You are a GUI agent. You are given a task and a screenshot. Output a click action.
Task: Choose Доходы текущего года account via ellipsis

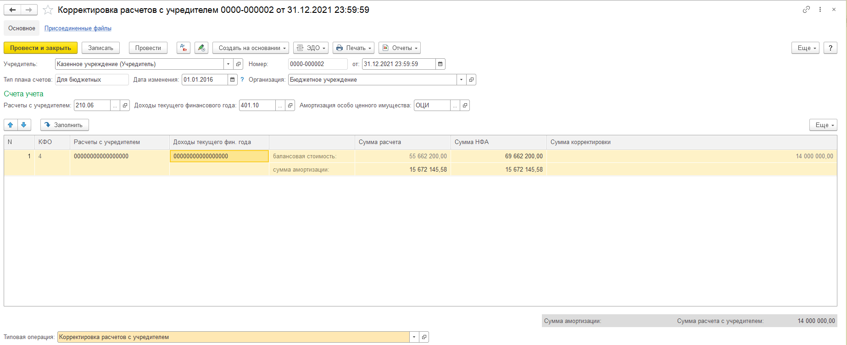click(x=280, y=106)
